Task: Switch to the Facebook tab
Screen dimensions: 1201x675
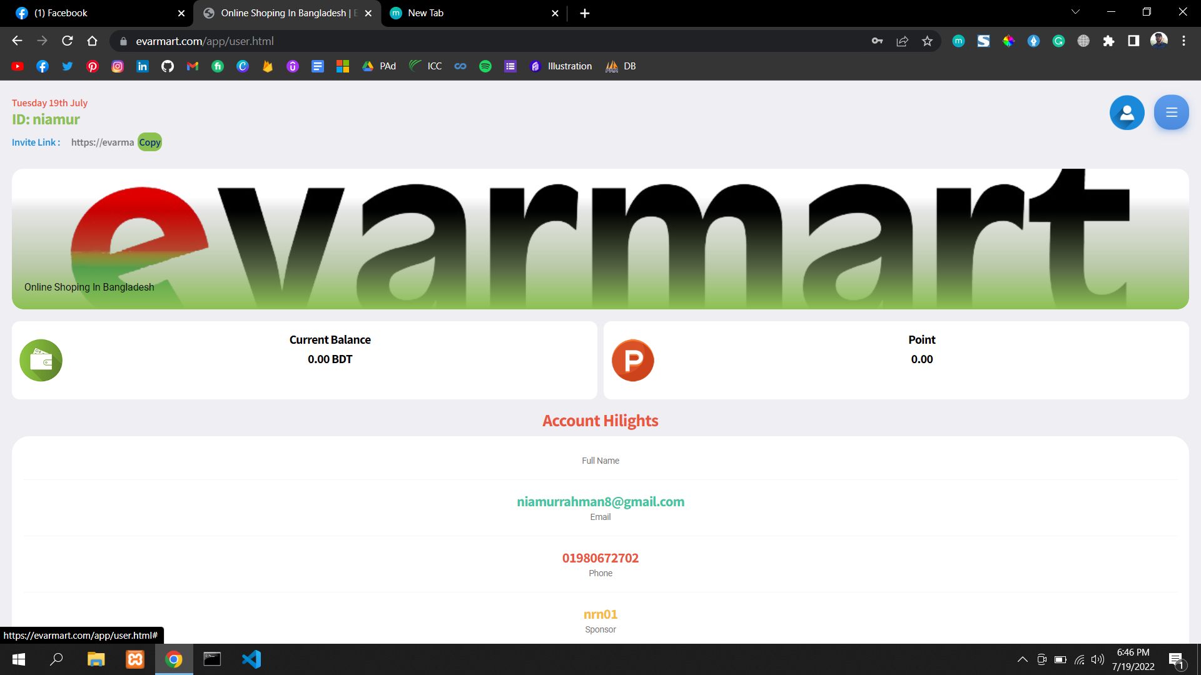Action: (94, 13)
